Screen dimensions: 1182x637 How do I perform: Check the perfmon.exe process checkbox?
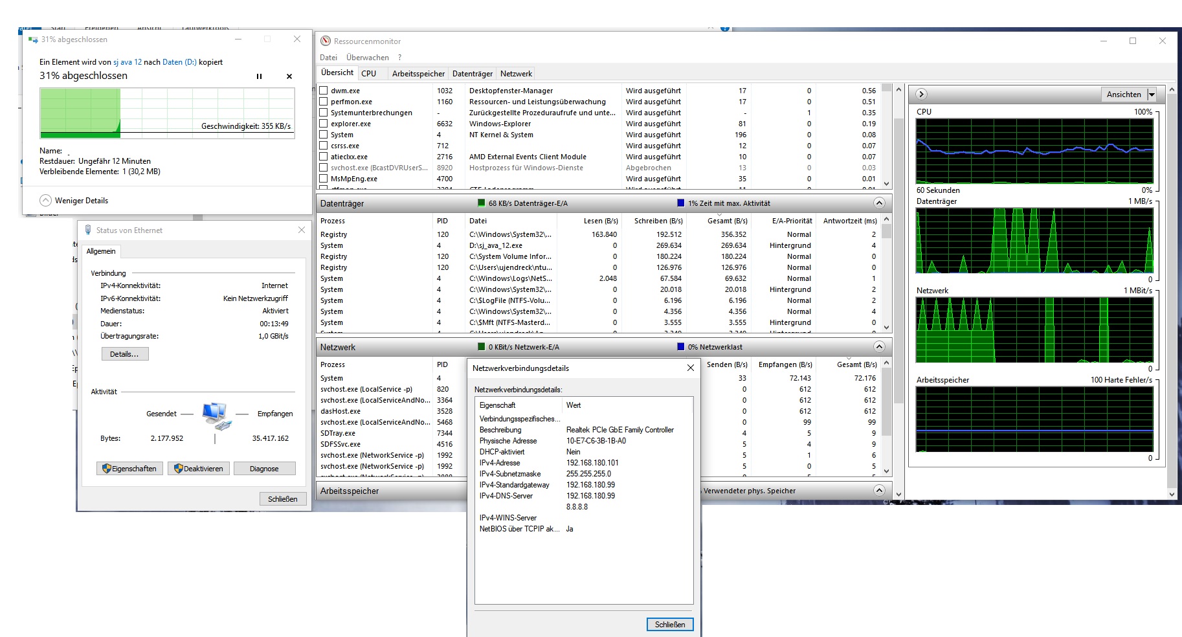coord(324,102)
